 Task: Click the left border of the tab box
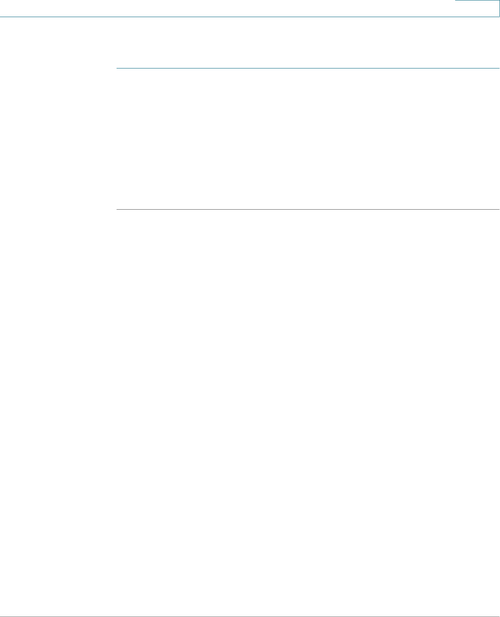tap(455, 8)
